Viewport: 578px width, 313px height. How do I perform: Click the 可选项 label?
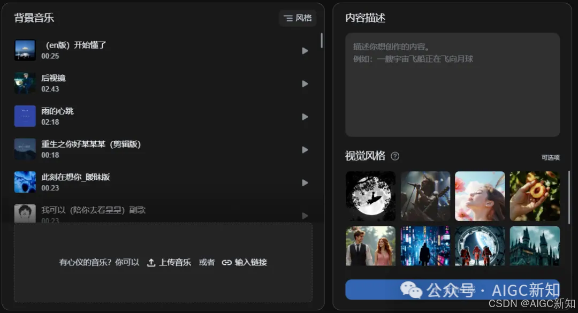point(550,158)
